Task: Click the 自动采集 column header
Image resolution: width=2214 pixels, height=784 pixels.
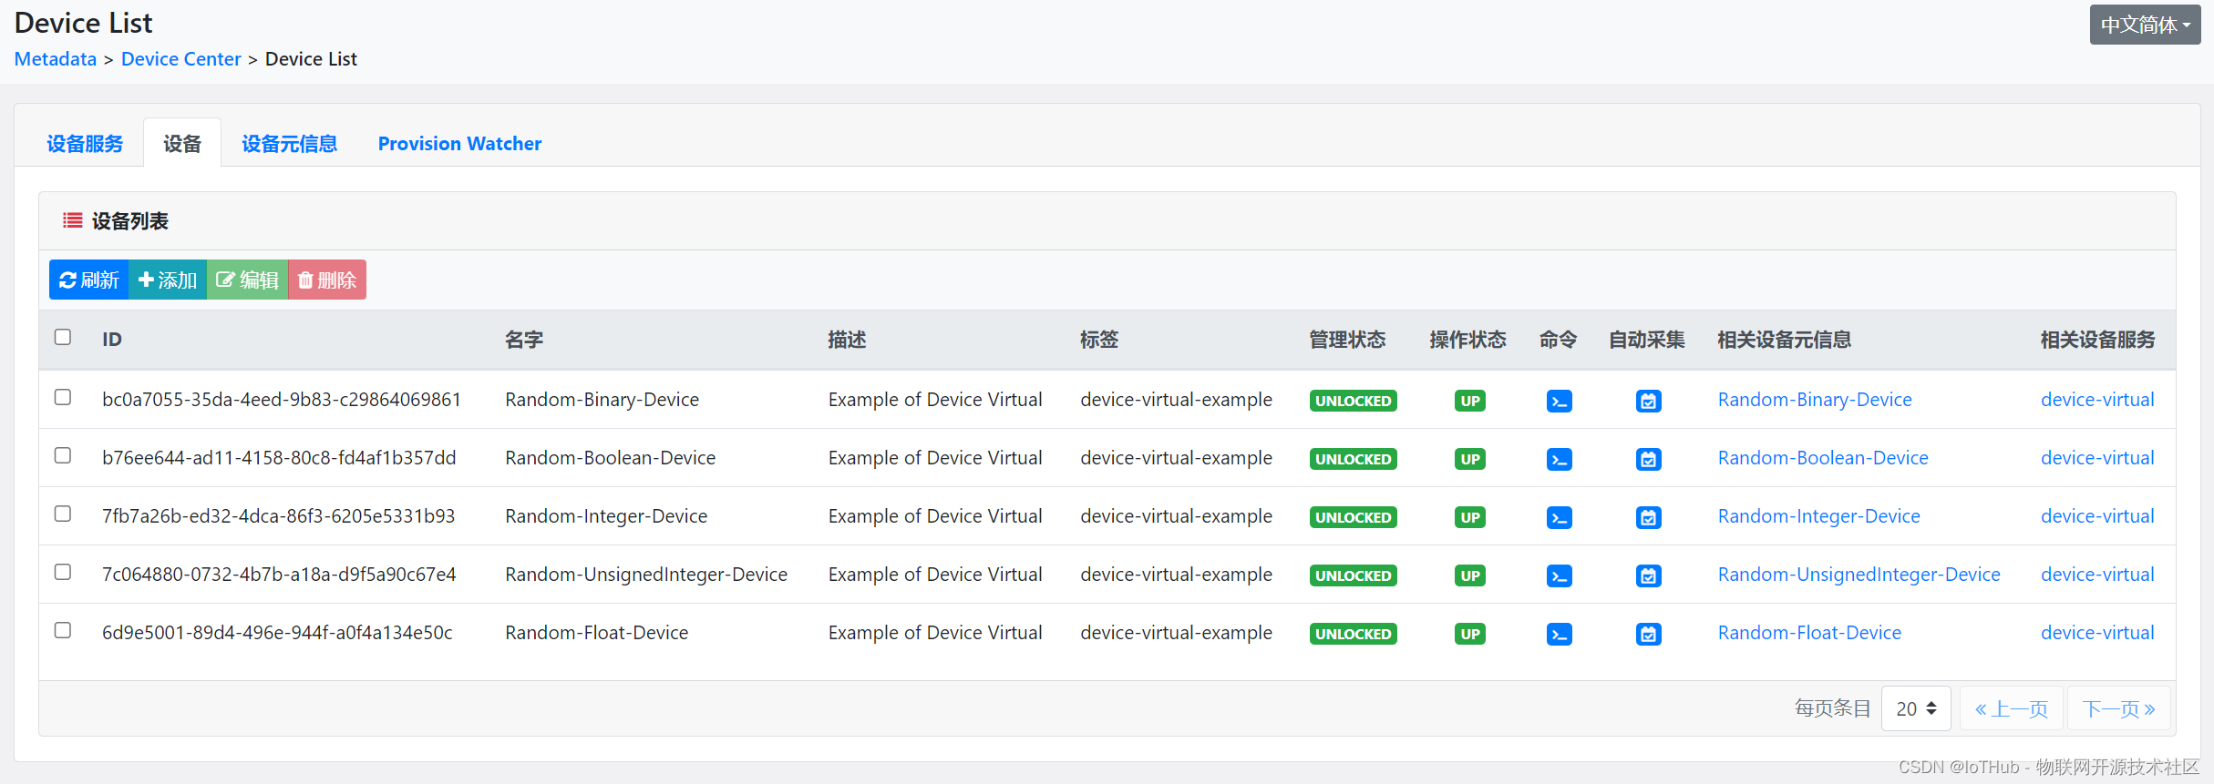Action: [x=1646, y=340]
